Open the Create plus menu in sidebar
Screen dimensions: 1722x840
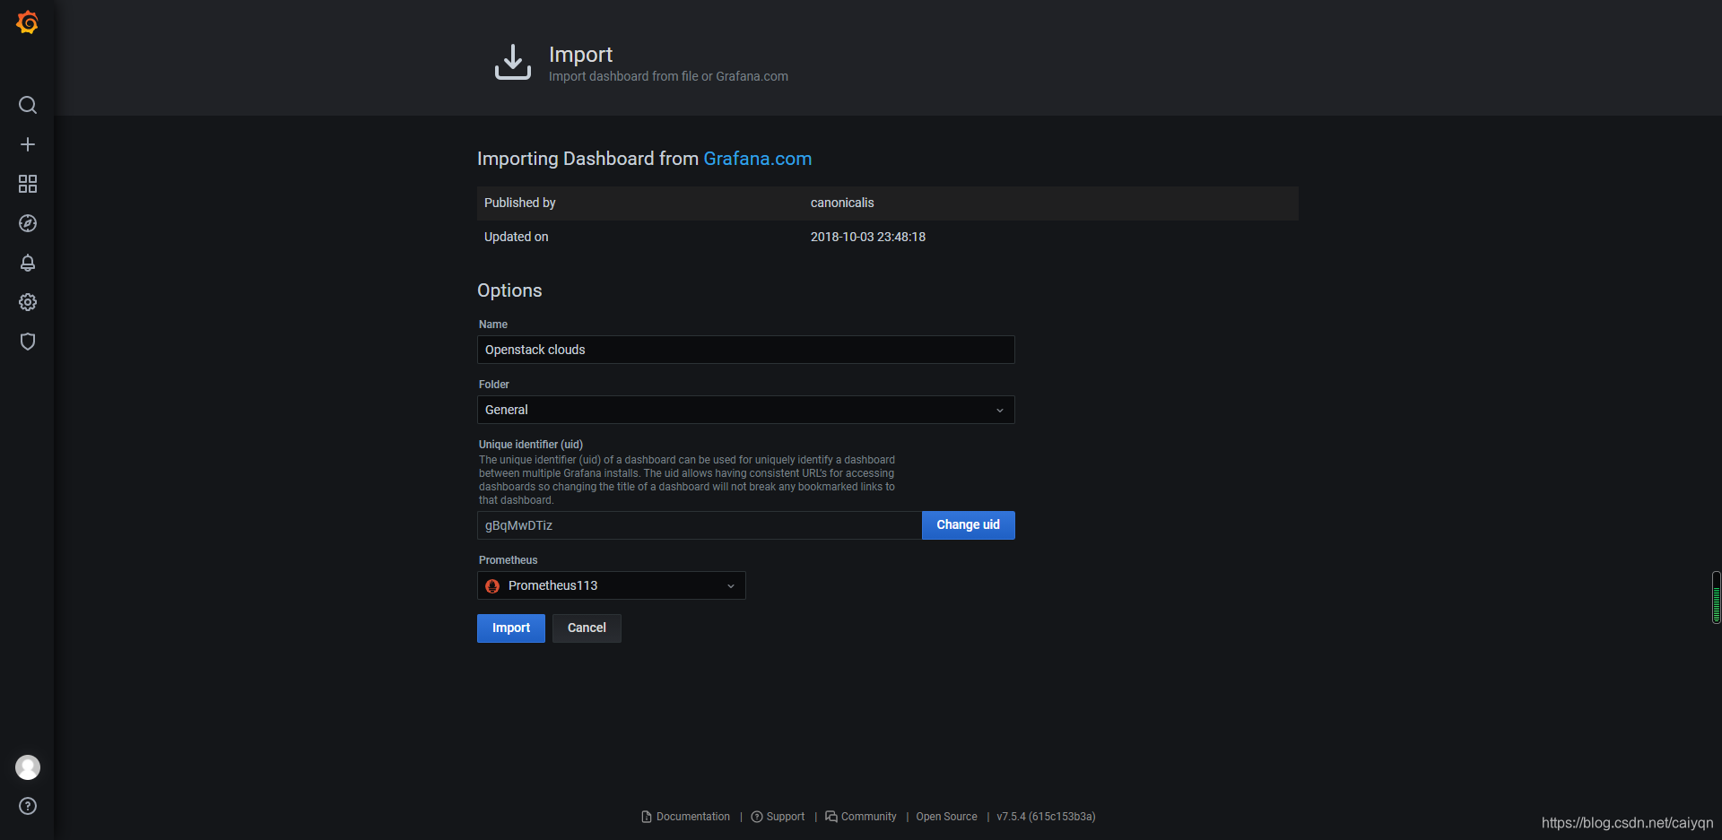click(28, 144)
